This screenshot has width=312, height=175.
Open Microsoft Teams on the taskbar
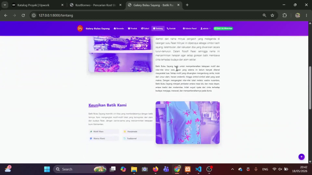pos(166,169)
